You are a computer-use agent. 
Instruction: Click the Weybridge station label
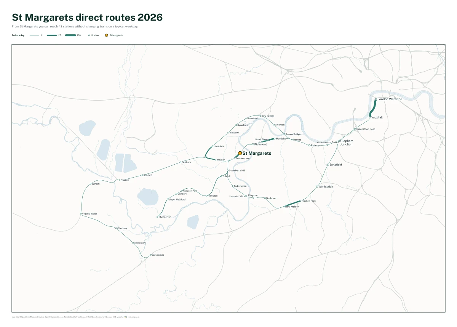coord(158,255)
